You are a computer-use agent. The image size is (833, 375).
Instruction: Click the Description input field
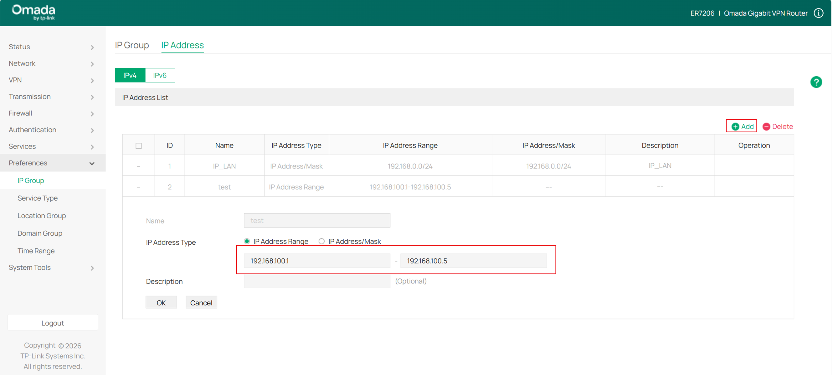click(x=316, y=281)
